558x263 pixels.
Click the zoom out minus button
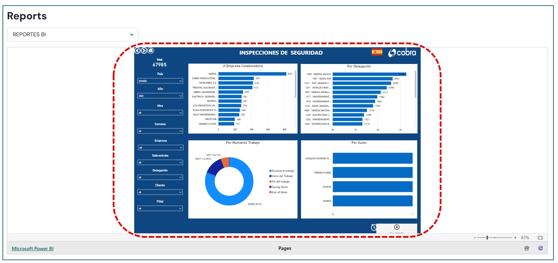click(x=475, y=238)
